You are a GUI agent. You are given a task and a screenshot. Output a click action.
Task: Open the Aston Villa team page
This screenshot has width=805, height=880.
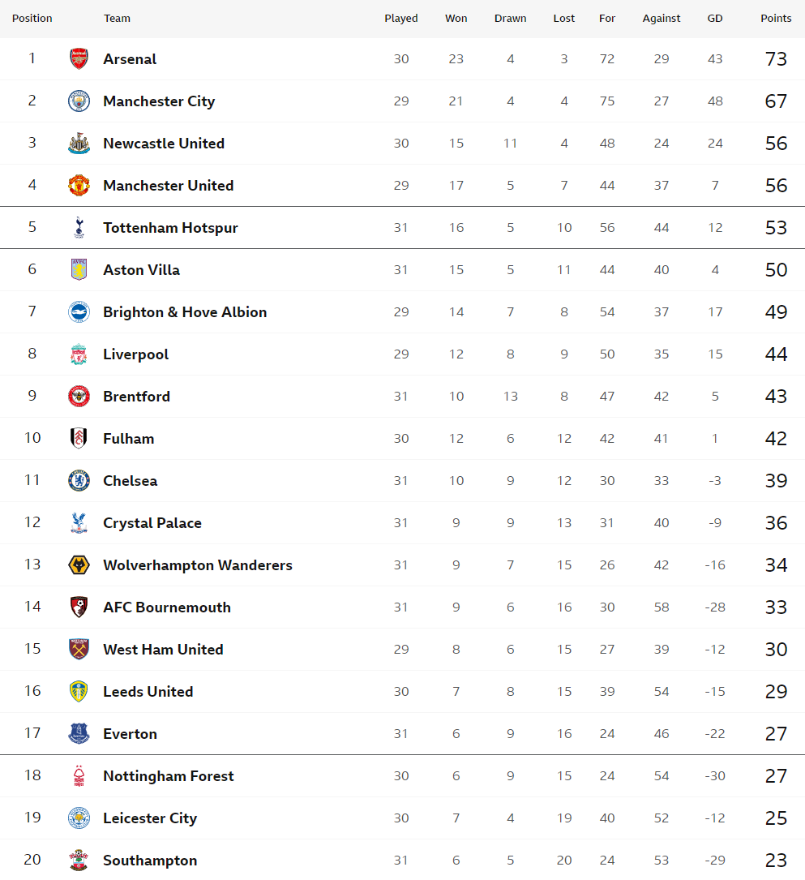141,270
